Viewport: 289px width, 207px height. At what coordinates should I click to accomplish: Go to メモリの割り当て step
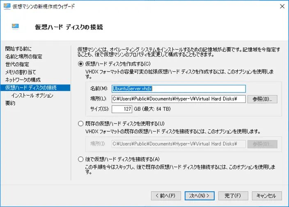click(21, 72)
